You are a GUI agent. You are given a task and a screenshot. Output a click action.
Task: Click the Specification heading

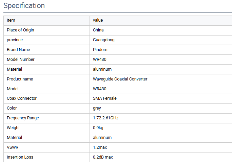[x=24, y=6]
